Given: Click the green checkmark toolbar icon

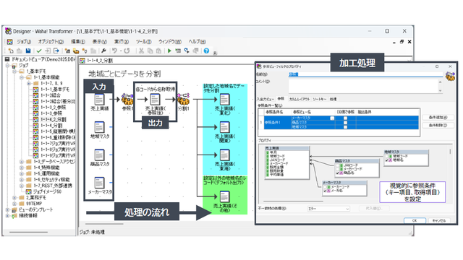Looking at the screenshot, I should (39, 51).
